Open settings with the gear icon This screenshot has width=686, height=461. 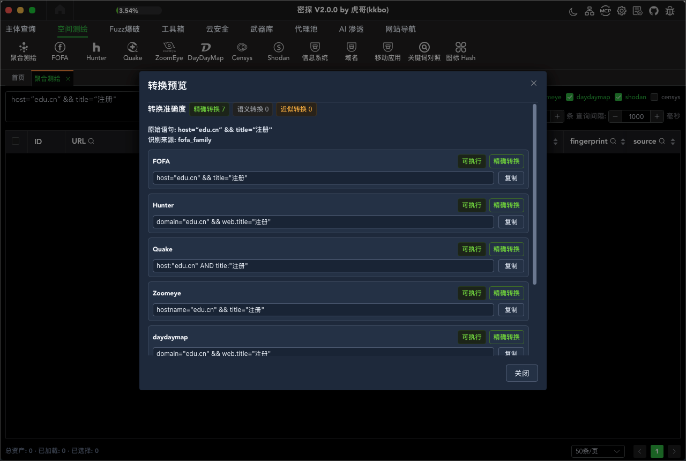click(x=622, y=11)
